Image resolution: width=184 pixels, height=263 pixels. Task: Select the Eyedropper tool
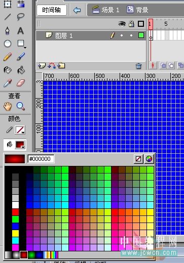[8, 83]
